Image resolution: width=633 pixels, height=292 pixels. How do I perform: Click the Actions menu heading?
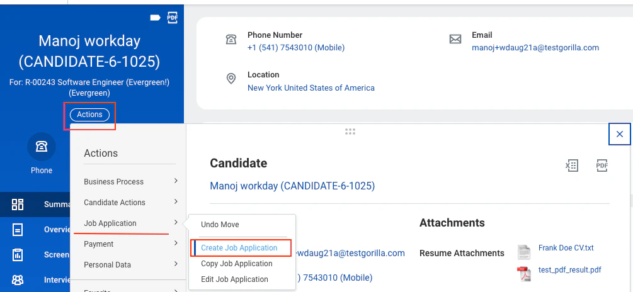pyautogui.click(x=101, y=154)
